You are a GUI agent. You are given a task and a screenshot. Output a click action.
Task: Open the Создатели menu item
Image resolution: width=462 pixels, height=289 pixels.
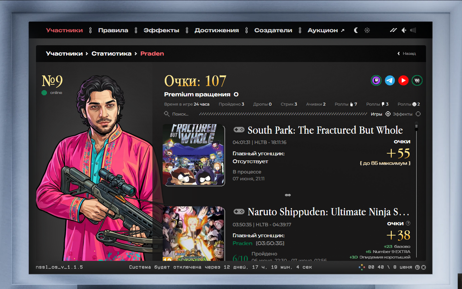273,30
